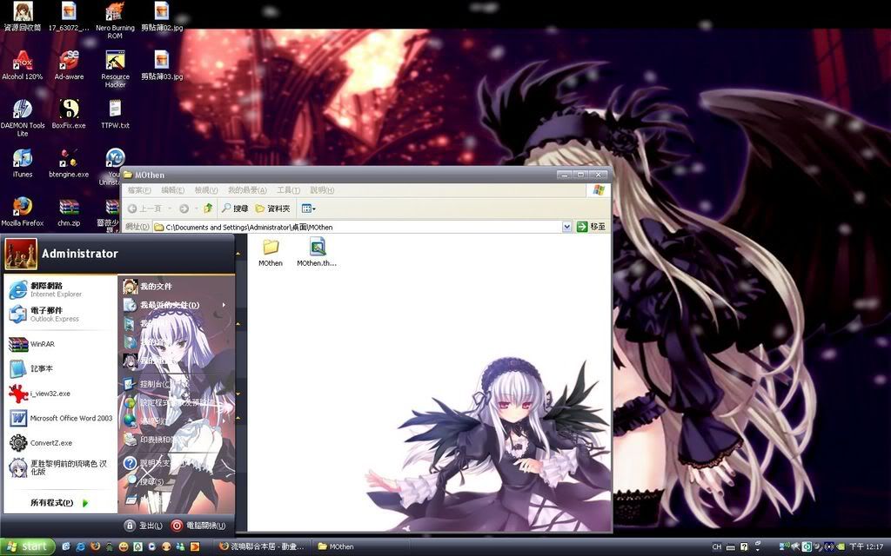This screenshot has height=556, width=891.
Task: Open 我的文件 in Start menu
Action: tap(176, 287)
